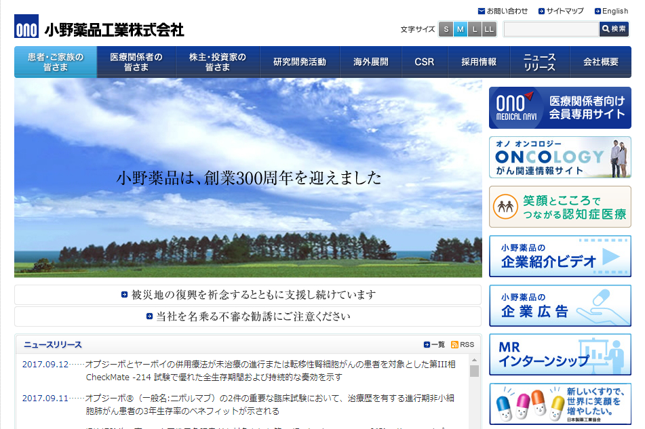
Task: Click arrow icon beside サイトマップ
Action: (541, 11)
